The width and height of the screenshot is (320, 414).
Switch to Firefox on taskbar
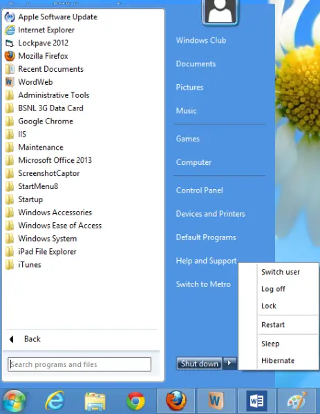pos(176,401)
